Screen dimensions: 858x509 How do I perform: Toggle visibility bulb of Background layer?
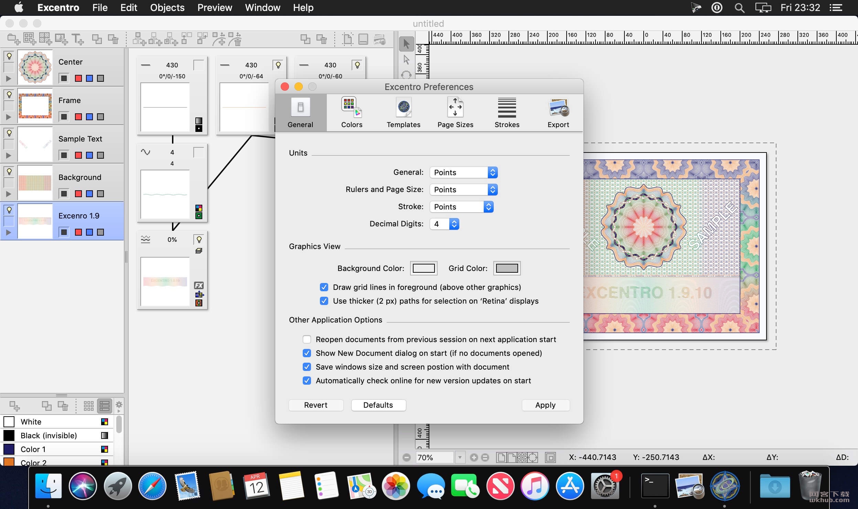coord(9,171)
